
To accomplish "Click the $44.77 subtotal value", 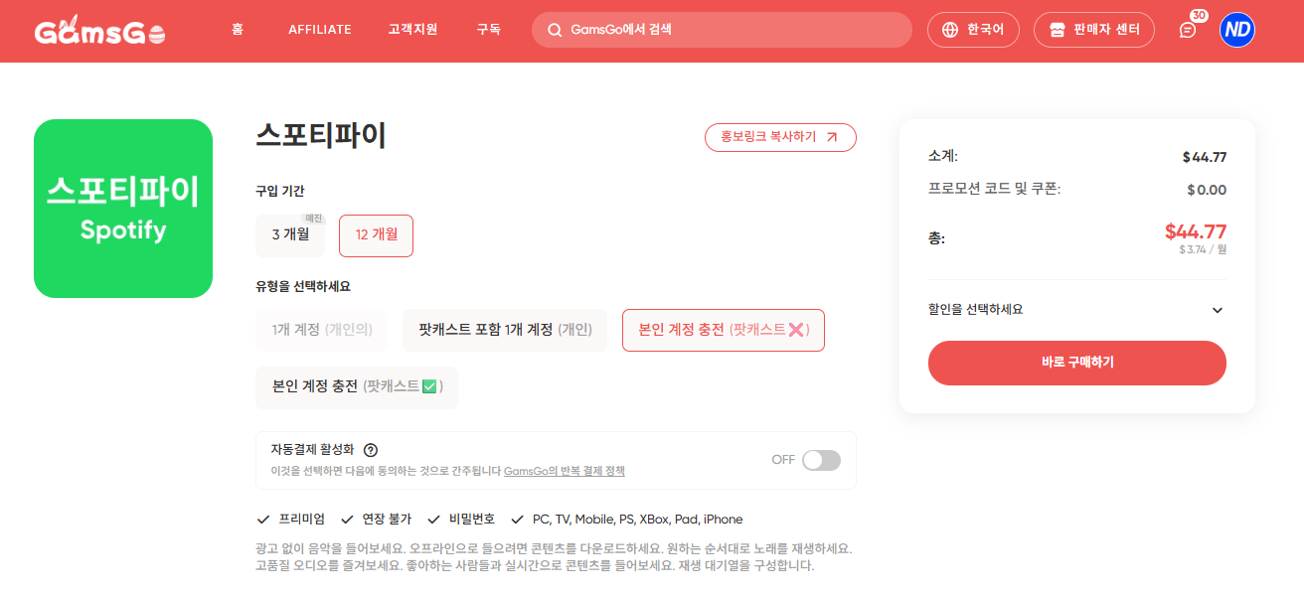I will 1205,157.
